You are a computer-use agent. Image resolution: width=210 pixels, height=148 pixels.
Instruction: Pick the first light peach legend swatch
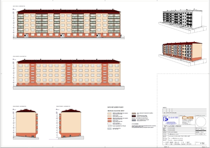(109, 114)
